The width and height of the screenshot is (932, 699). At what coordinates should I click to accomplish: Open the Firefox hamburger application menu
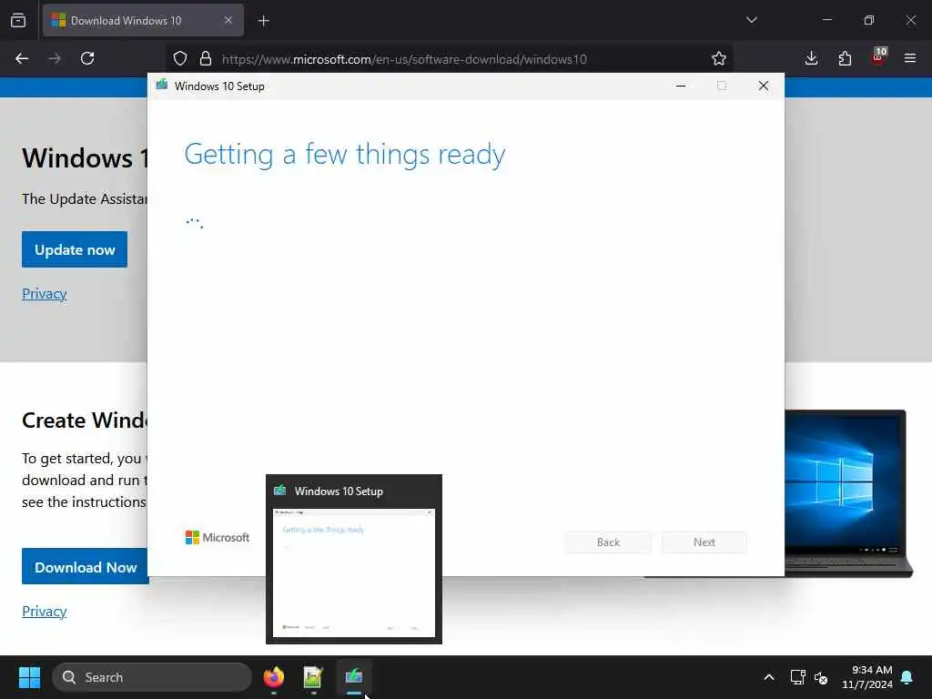tap(910, 58)
